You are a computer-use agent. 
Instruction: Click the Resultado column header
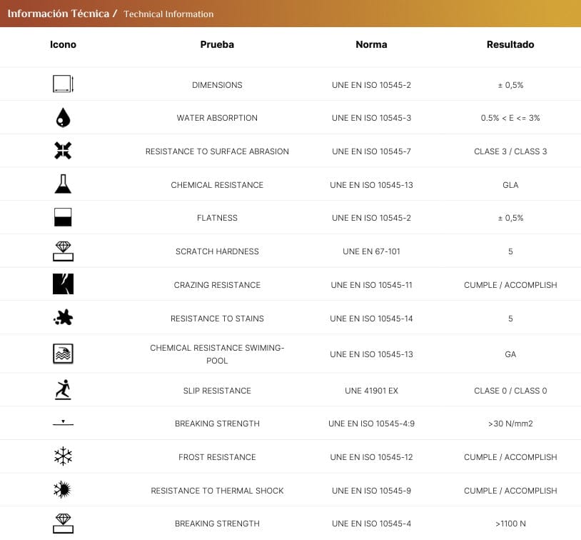click(x=510, y=44)
